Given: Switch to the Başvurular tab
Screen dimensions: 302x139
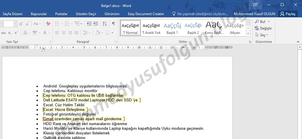Looking at the screenshot, I should pyautogui.click(x=39, y=14).
